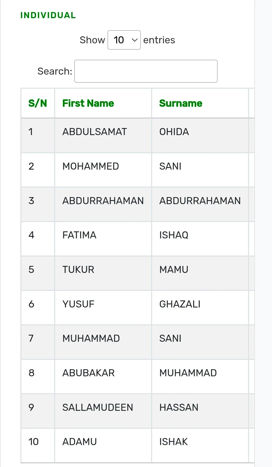Click the Search input field
This screenshot has width=272, height=467.
pyautogui.click(x=146, y=71)
